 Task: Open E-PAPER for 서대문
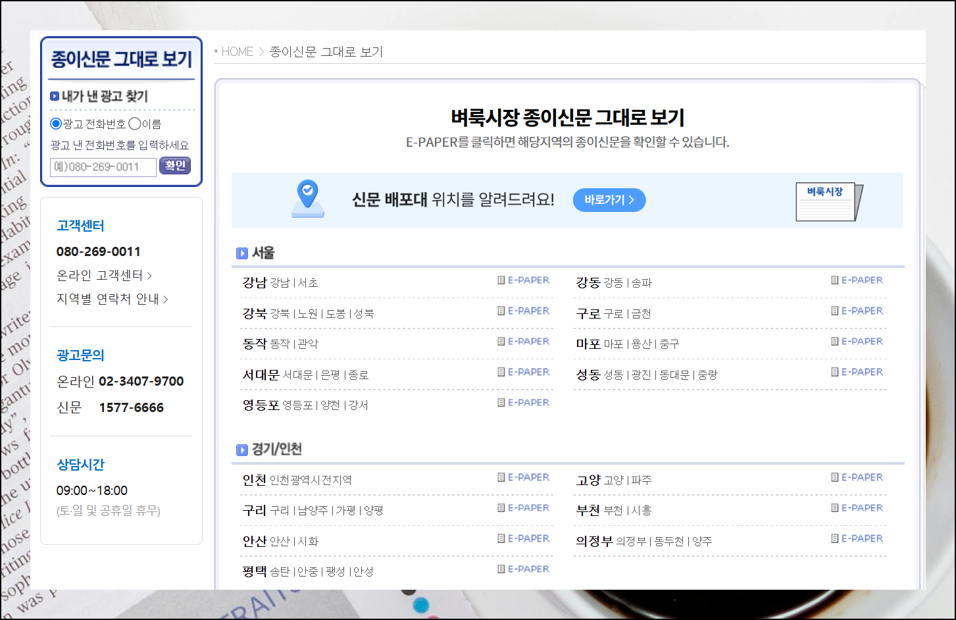[x=524, y=372]
